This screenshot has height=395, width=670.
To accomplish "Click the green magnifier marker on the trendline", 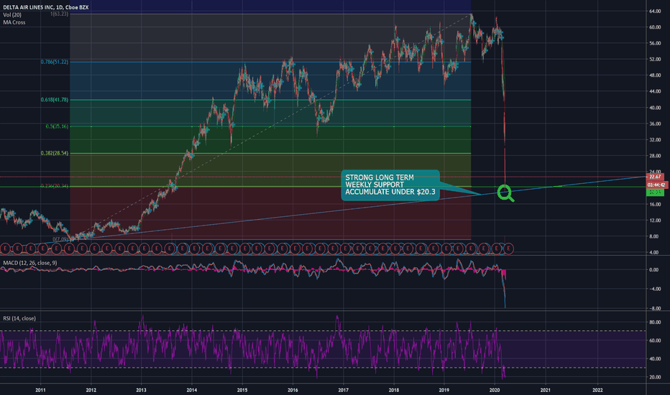I will coord(505,193).
